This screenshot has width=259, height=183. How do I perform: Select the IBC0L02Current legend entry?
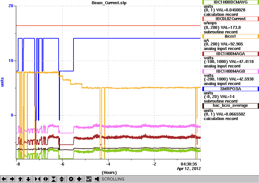[231, 19]
